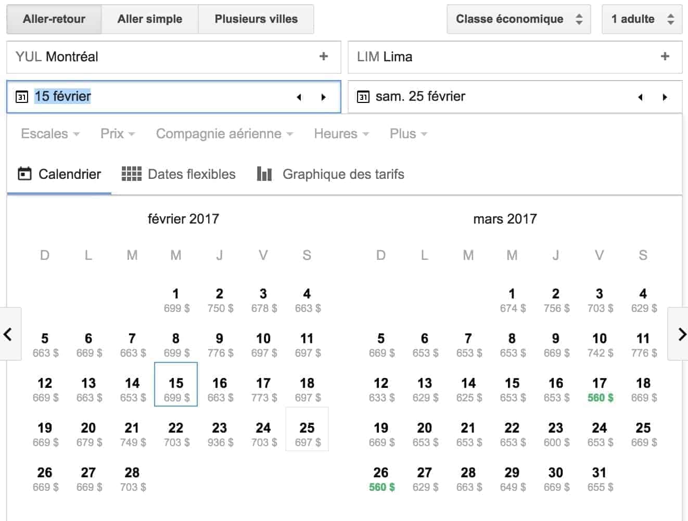
Task: Select March 26 cheapest fare date
Action: click(x=381, y=479)
